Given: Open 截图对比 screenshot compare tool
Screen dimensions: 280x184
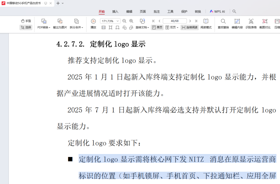Looking at the screenshot, I should click(265, 24).
